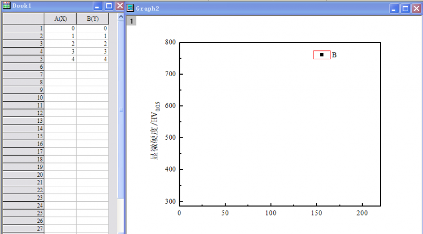Image resolution: width=423 pixels, height=234 pixels.
Task: Click the Book1 title bar text
Action: 22,6
